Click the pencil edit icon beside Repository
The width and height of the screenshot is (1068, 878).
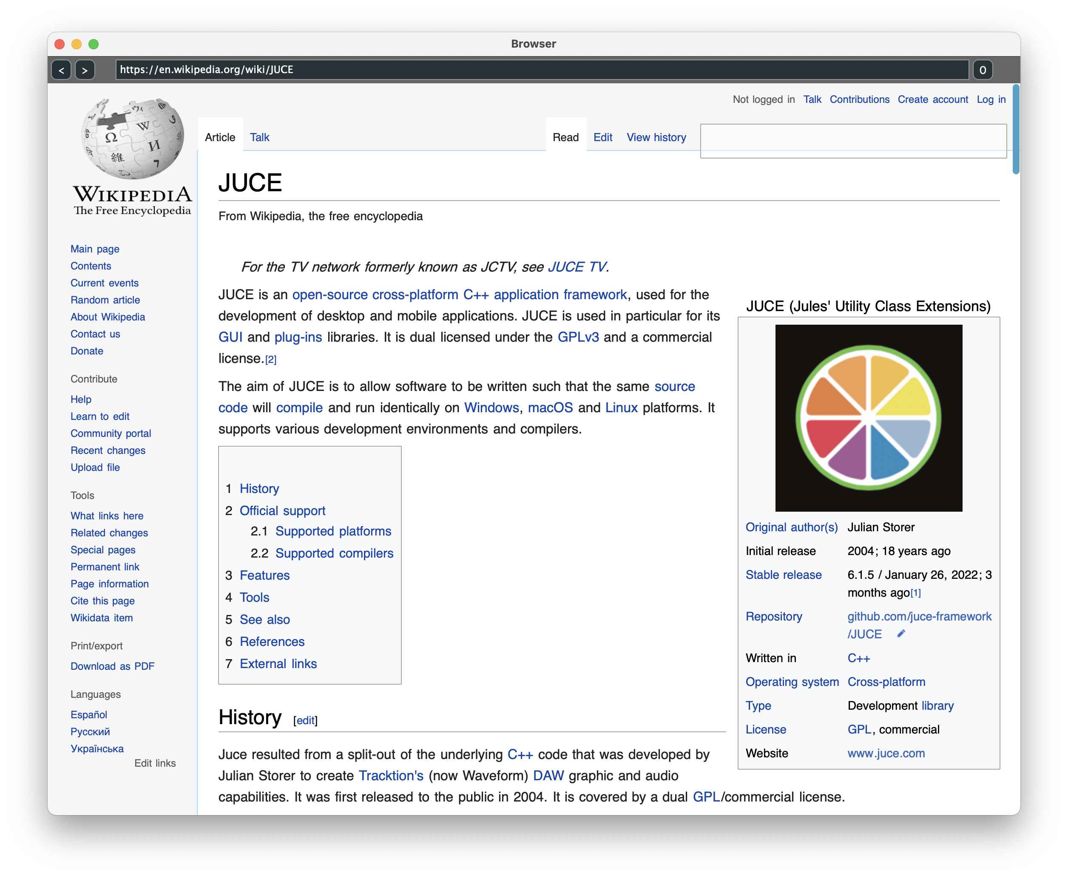coord(900,634)
